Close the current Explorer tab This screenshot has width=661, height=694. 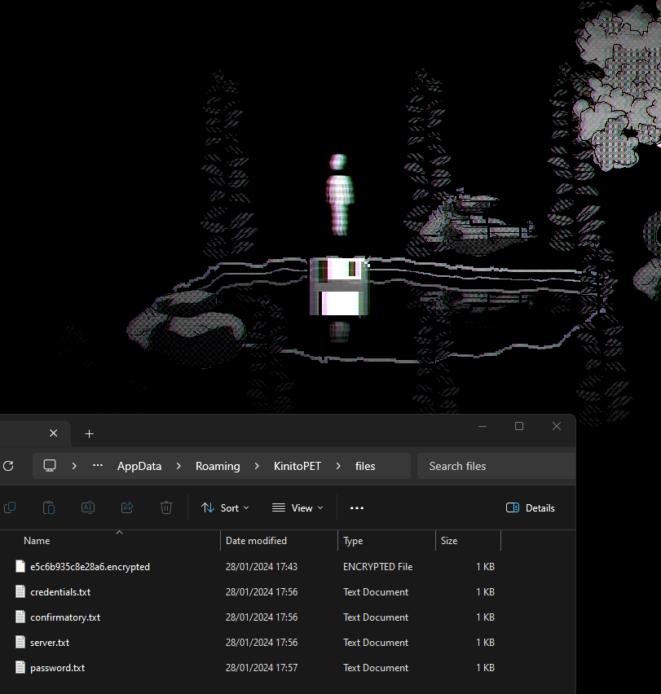click(x=54, y=433)
